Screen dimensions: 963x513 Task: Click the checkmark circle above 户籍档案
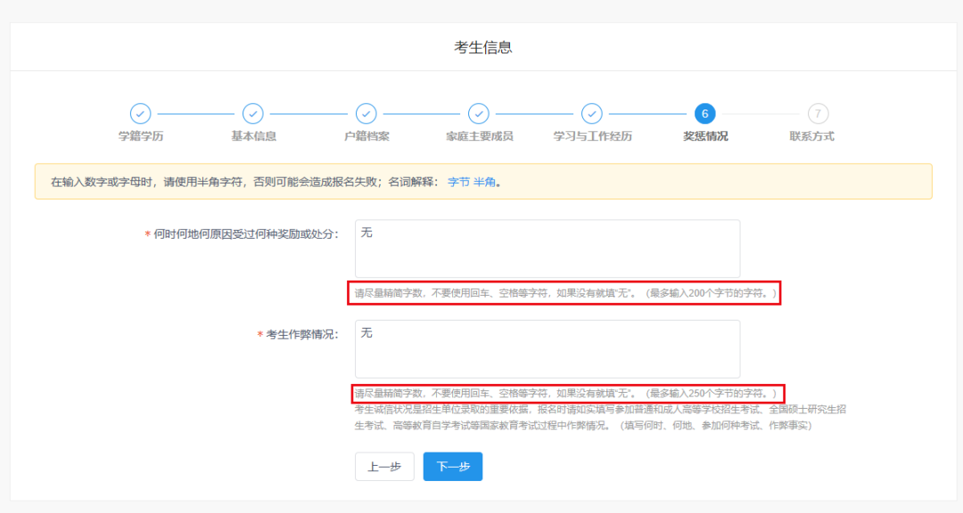366,114
